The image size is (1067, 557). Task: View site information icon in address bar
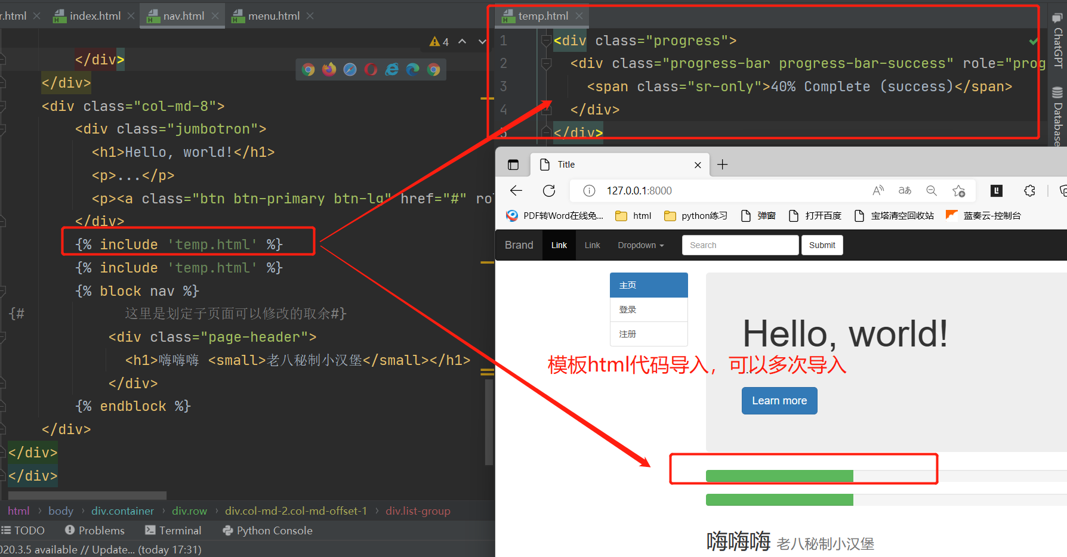click(589, 191)
